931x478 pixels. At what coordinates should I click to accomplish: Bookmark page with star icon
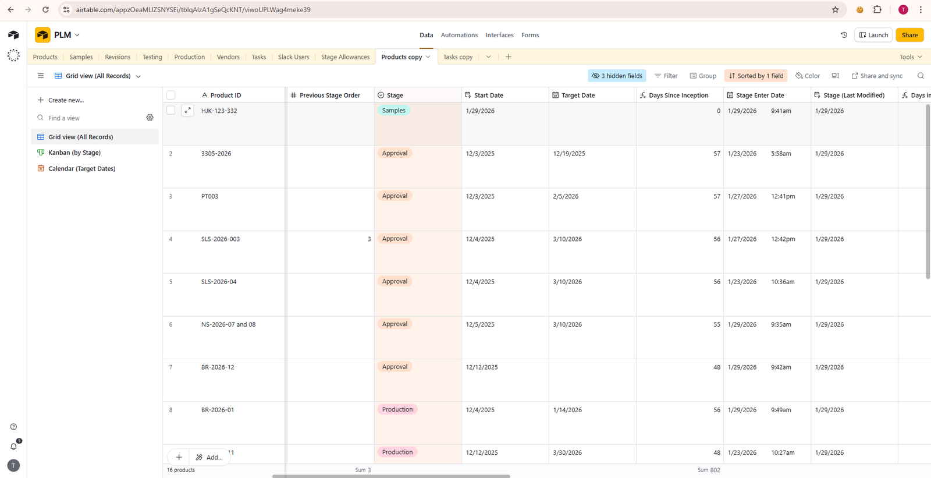(x=836, y=10)
